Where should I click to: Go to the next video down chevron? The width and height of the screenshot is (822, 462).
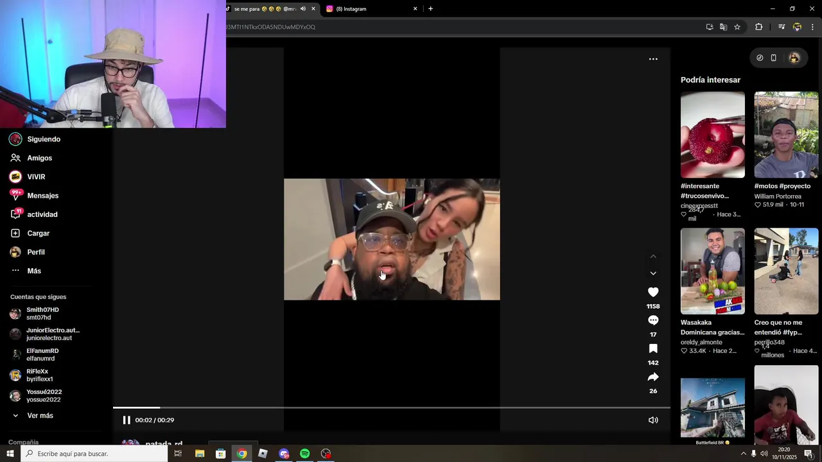click(653, 273)
